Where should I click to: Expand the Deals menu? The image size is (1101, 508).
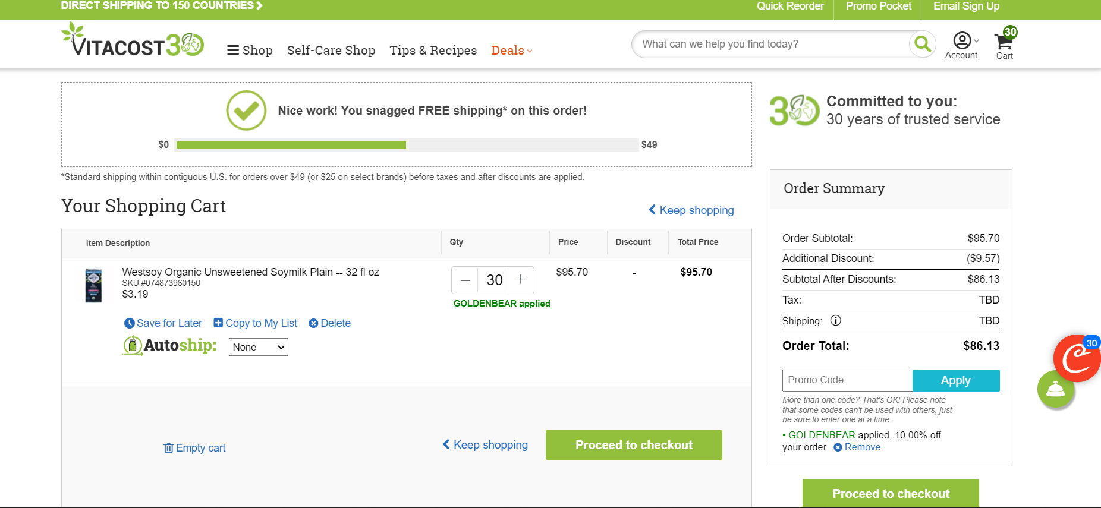click(511, 51)
